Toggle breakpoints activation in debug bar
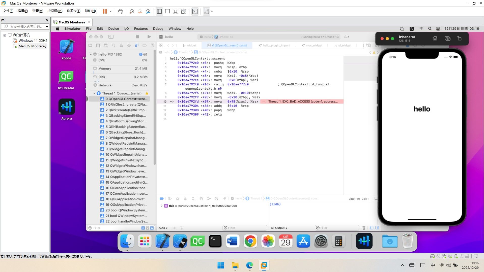The width and height of the screenshot is (484, 272). coord(162,199)
